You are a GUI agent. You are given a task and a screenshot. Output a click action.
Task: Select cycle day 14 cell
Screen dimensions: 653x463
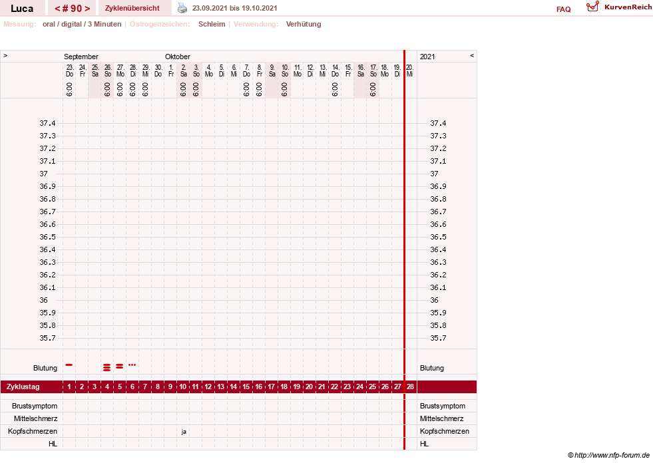click(x=233, y=386)
